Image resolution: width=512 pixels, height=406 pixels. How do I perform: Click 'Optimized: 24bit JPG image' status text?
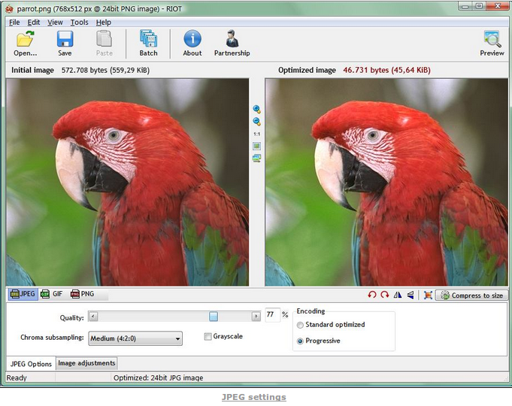[159, 378]
